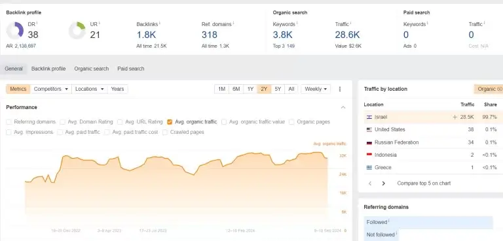Enable Avg. Domain Rating checkbox
This screenshot has width=503, height=241.
click(x=62, y=122)
